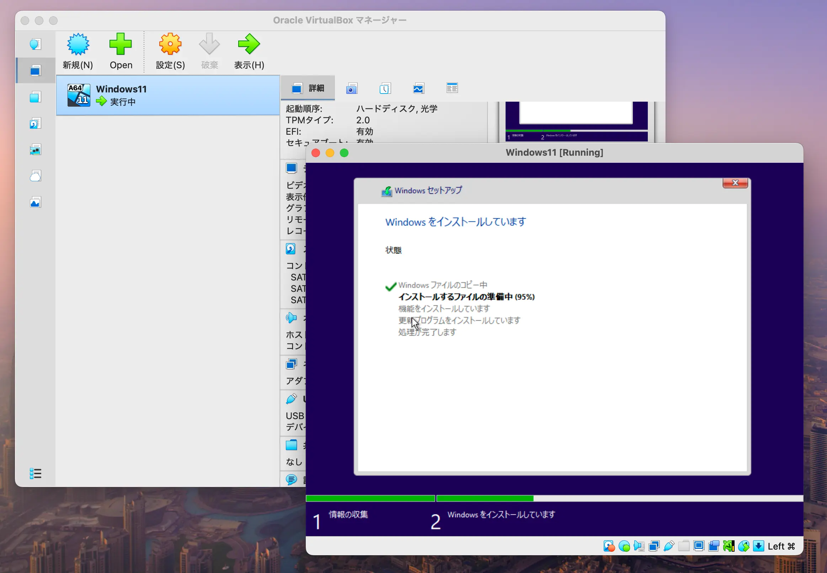The height and width of the screenshot is (573, 827).
Task: Click the green installation progress bar
Action: click(x=484, y=498)
